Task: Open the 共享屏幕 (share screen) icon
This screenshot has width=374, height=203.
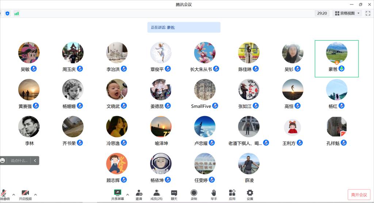Action: click(x=118, y=193)
